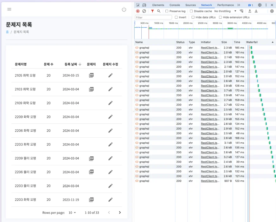Open the No throttling dropdown
Screen dimensions: 276x222
point(225,11)
